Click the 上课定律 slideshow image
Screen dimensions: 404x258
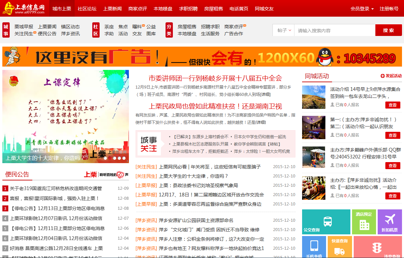click(66, 117)
